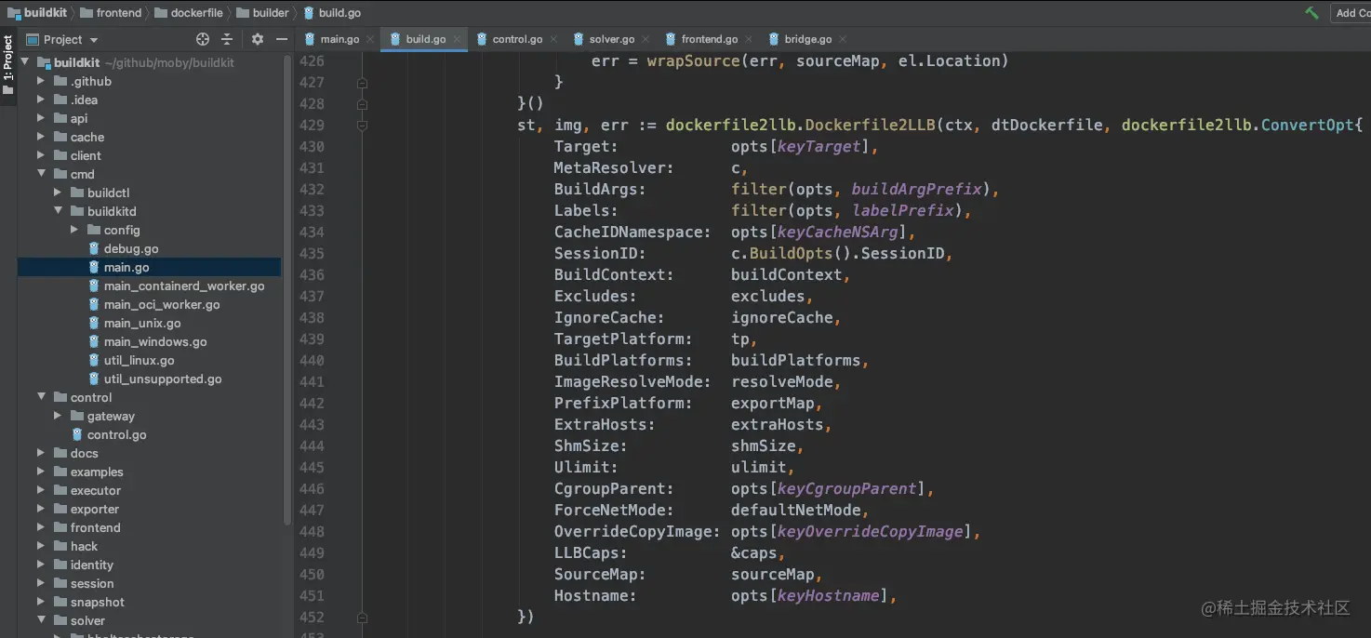Click the Scroll from Source target icon

click(x=202, y=40)
